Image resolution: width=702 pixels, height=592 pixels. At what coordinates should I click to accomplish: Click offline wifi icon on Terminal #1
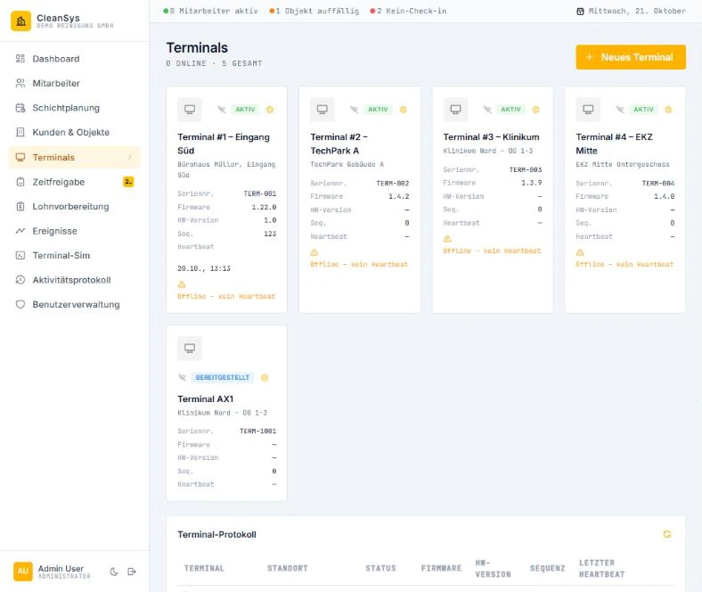point(222,110)
